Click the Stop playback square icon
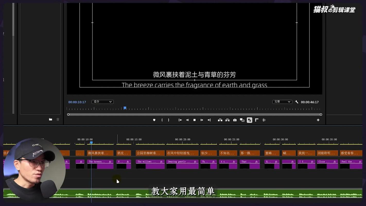366x206 pixels. coord(195,120)
